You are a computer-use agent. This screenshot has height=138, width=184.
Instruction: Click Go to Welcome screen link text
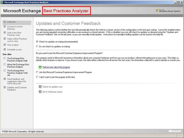tap(52, 92)
